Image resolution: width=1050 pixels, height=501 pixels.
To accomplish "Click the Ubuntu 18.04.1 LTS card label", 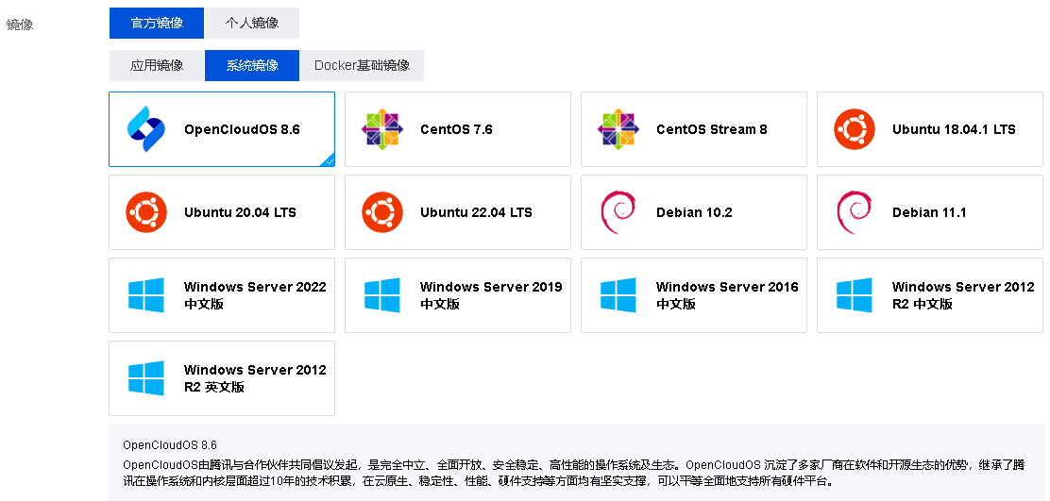I will tap(954, 130).
